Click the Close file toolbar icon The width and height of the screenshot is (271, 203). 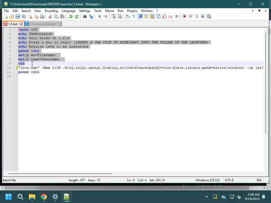30,16
